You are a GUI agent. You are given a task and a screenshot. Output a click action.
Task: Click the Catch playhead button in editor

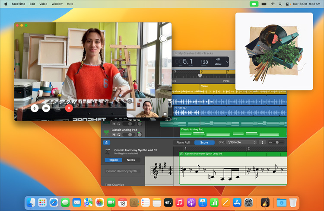pos(107,142)
